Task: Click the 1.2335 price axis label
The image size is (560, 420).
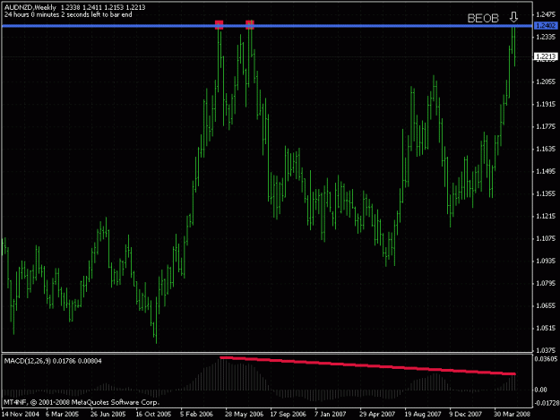Action: (546, 37)
